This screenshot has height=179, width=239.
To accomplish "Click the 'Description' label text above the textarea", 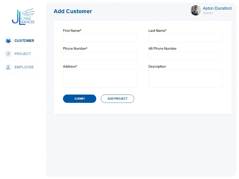I will pyautogui.click(x=157, y=66).
